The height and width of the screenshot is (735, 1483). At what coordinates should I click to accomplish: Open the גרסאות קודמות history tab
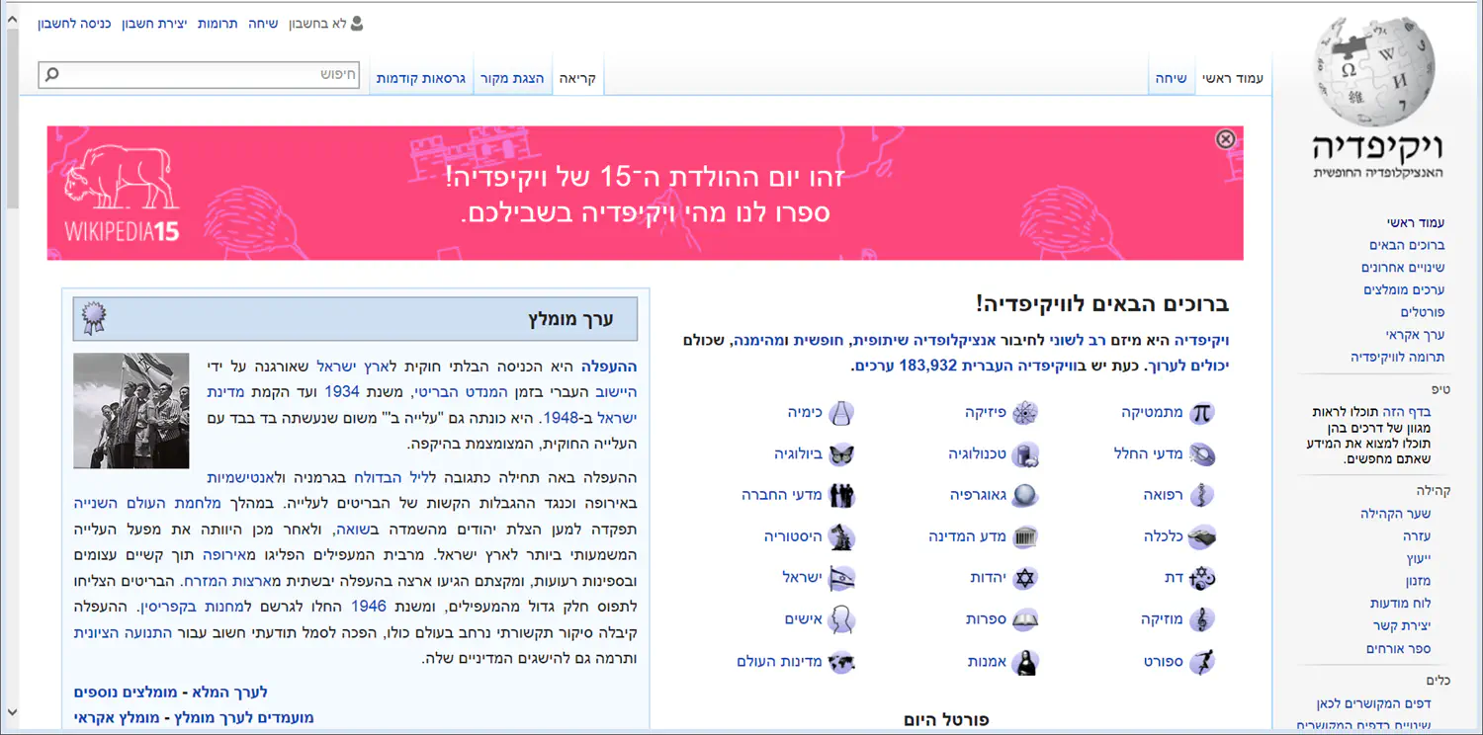point(421,78)
